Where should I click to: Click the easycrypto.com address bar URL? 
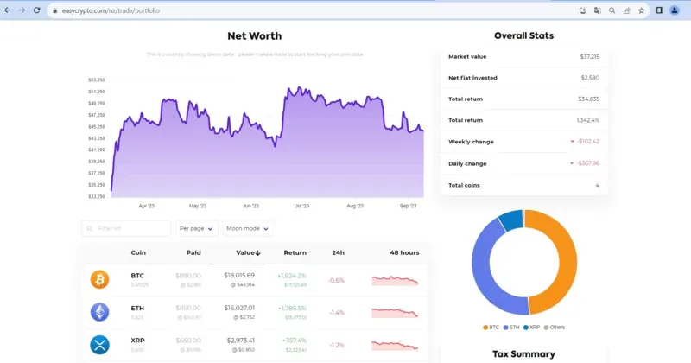[111, 10]
